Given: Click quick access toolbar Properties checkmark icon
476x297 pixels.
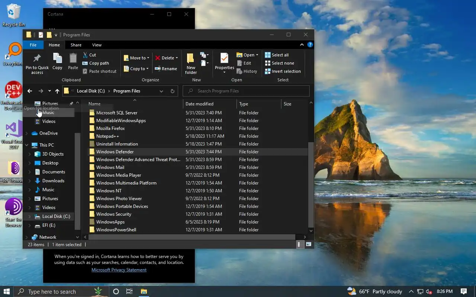Looking at the screenshot, I should pos(41,35).
